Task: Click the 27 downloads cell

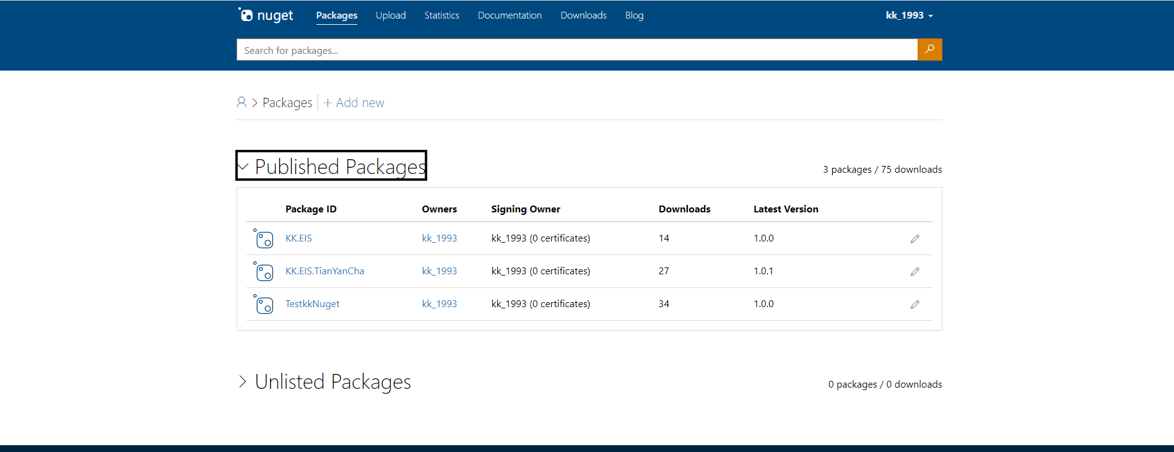Action: (x=664, y=271)
